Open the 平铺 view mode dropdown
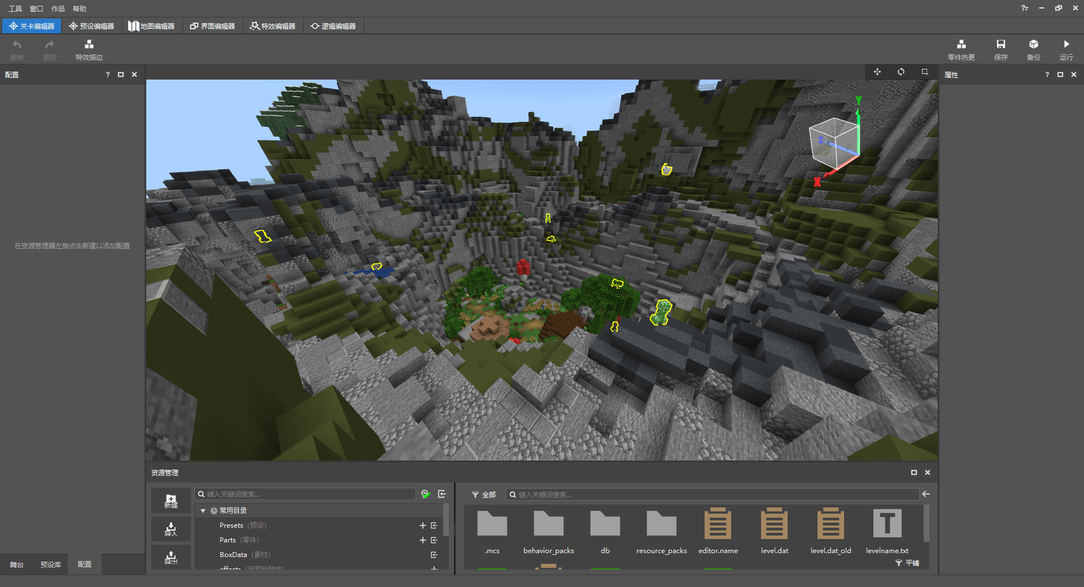This screenshot has height=587, width=1084. tap(907, 563)
